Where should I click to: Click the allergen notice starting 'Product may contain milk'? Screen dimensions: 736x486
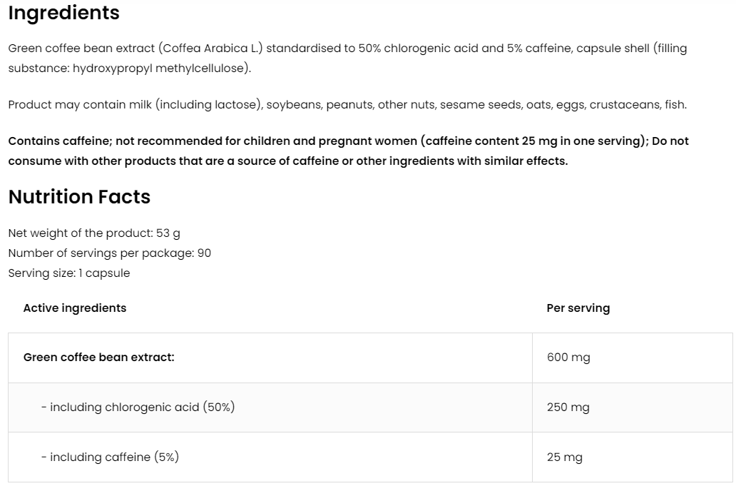[x=347, y=105]
